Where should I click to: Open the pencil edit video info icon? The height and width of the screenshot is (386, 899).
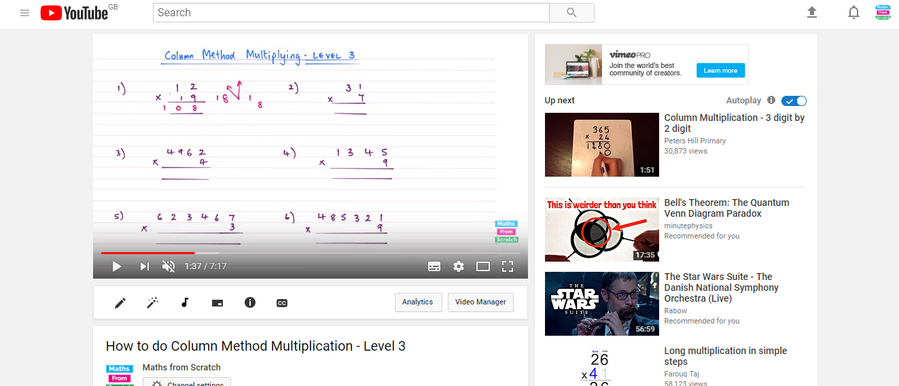pyautogui.click(x=120, y=303)
